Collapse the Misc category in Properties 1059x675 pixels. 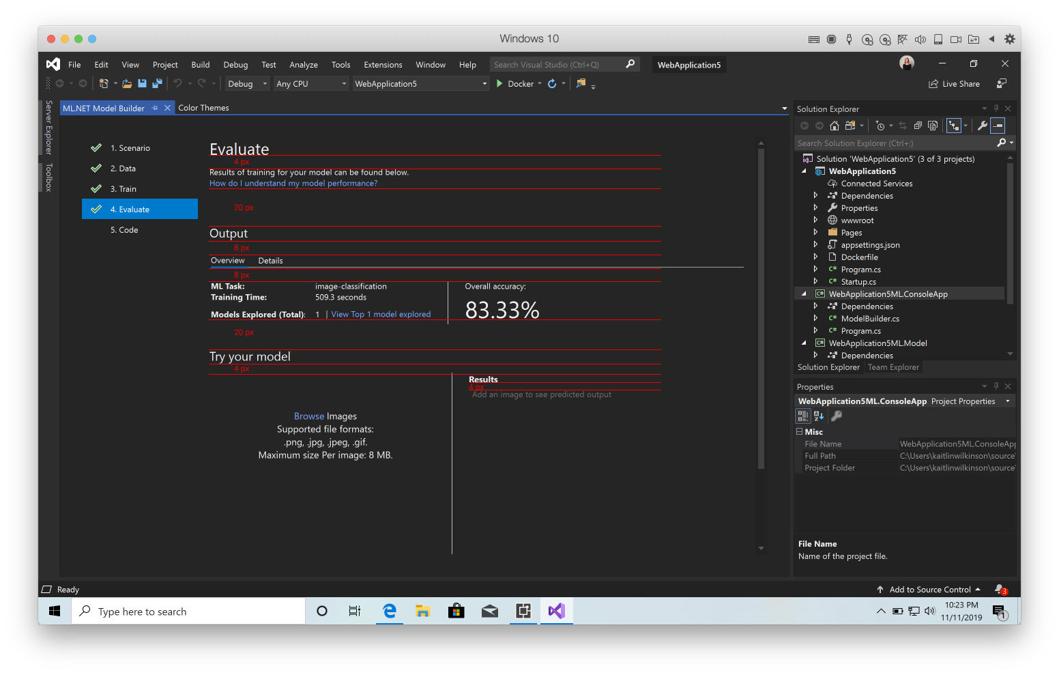pyautogui.click(x=799, y=432)
